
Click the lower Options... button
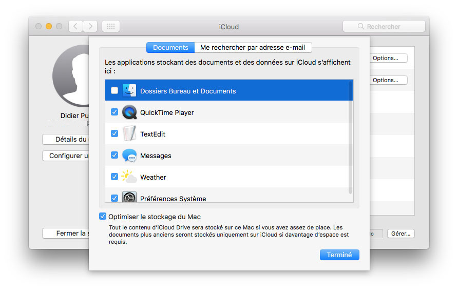point(388,80)
